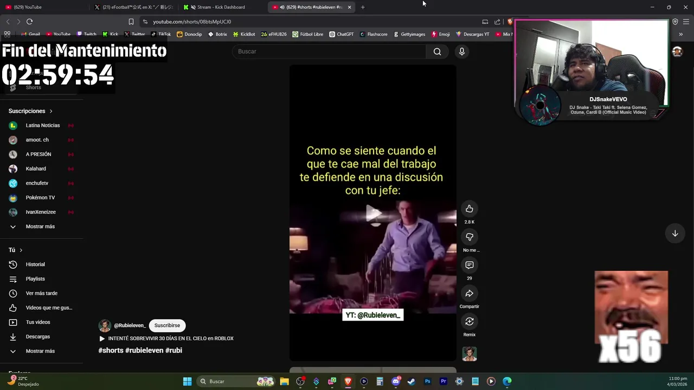694x390 pixels.
Task: Open the KickBot bookmark
Action: (x=244, y=34)
